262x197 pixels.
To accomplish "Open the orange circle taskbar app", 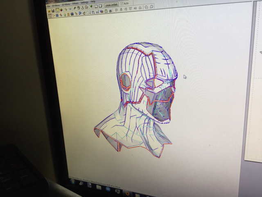I will 127,194.
